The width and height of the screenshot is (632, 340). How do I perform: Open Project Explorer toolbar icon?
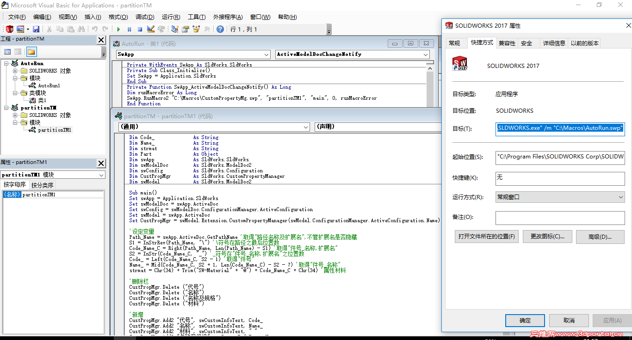pos(174,29)
